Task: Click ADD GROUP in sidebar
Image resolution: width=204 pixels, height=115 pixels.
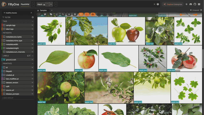Action: (x=8, y=98)
